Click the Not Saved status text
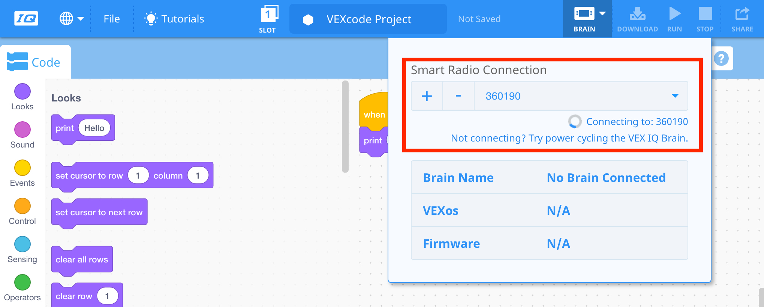Viewport: 764px width, 307px height. pyautogui.click(x=479, y=19)
